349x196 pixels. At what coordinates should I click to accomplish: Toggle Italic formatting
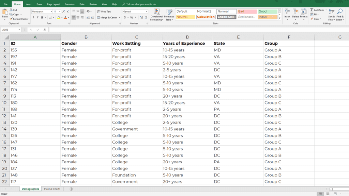(x=37, y=17)
